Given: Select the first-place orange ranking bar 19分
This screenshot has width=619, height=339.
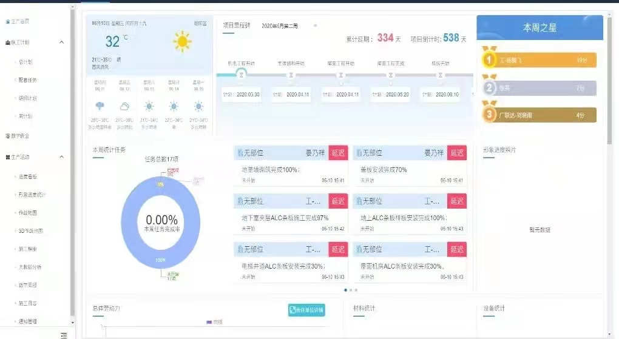Looking at the screenshot, I should click(544, 61).
